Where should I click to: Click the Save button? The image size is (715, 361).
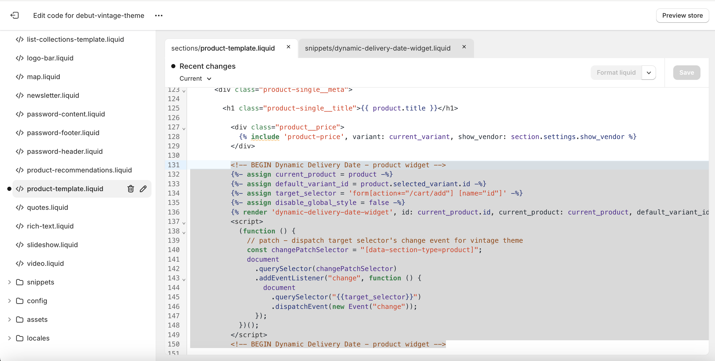687,73
